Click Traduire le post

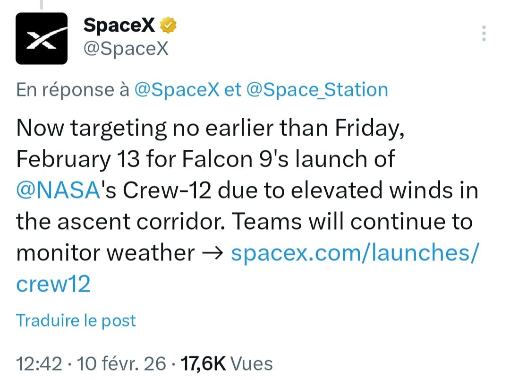point(76,320)
